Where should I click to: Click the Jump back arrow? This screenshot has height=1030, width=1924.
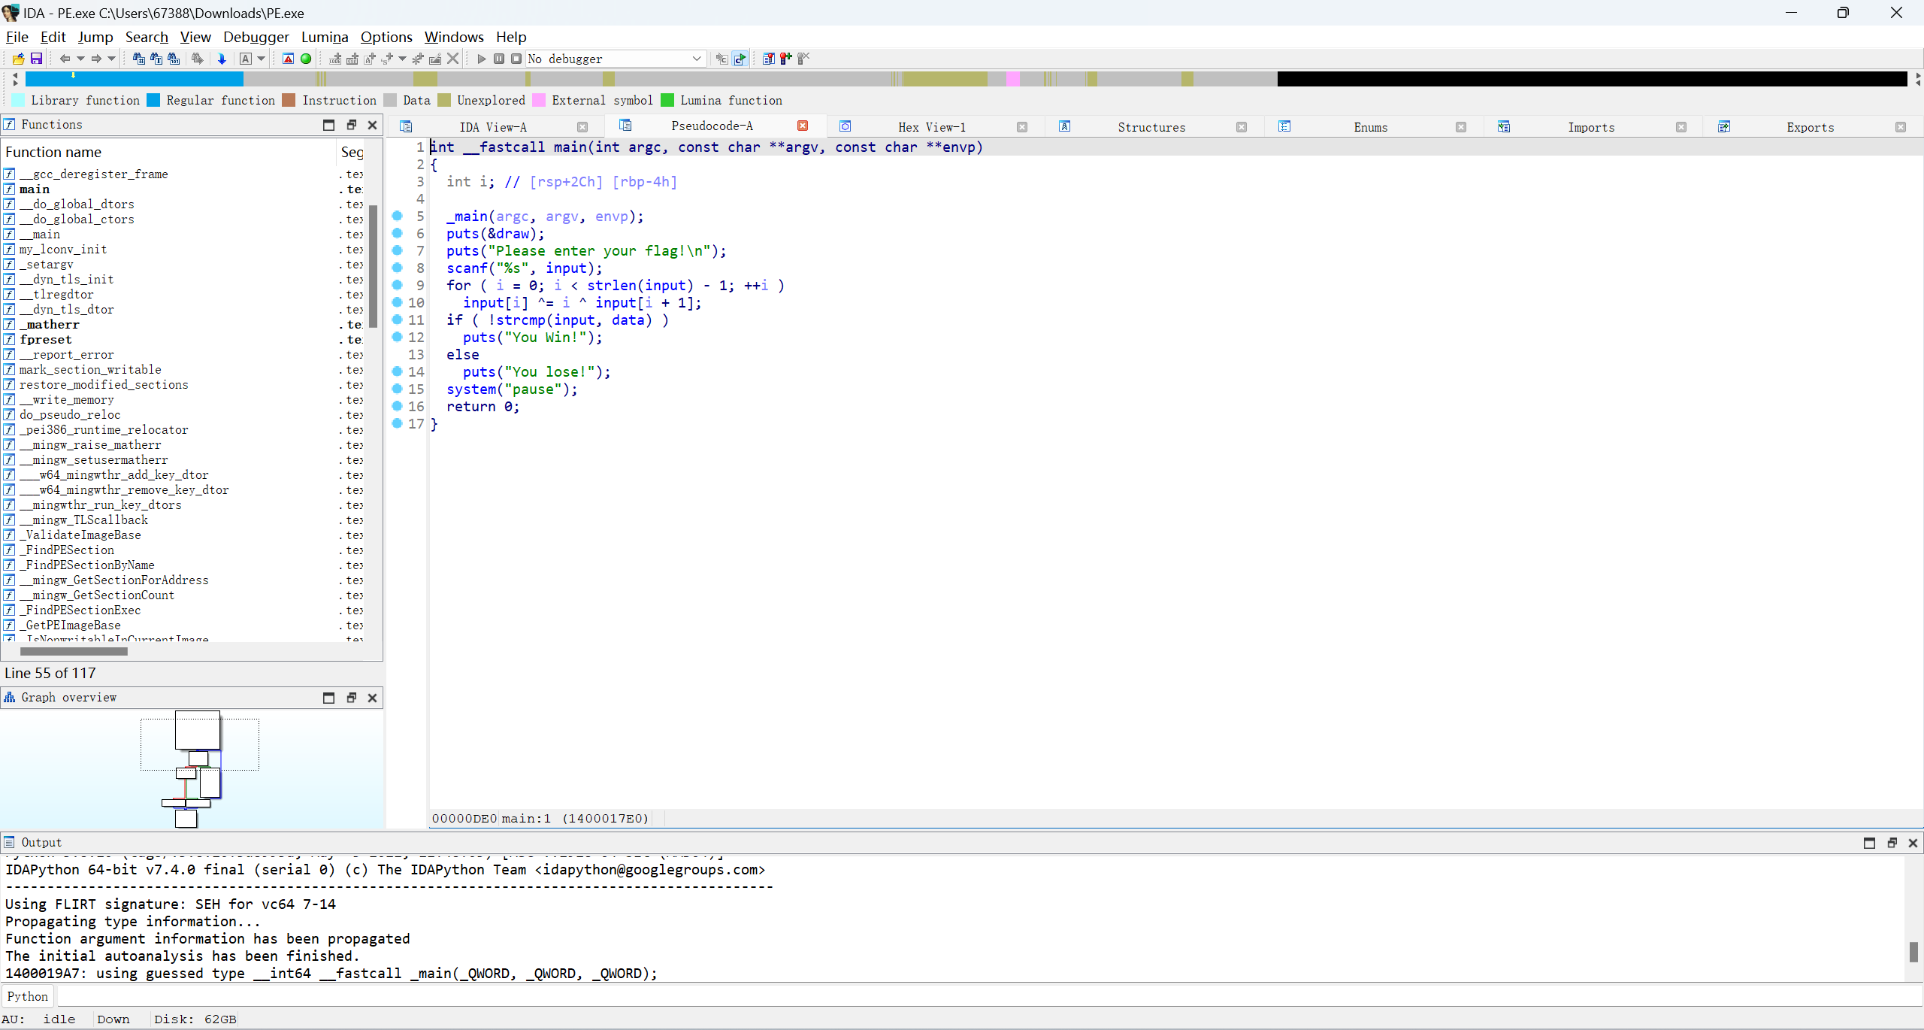click(65, 59)
